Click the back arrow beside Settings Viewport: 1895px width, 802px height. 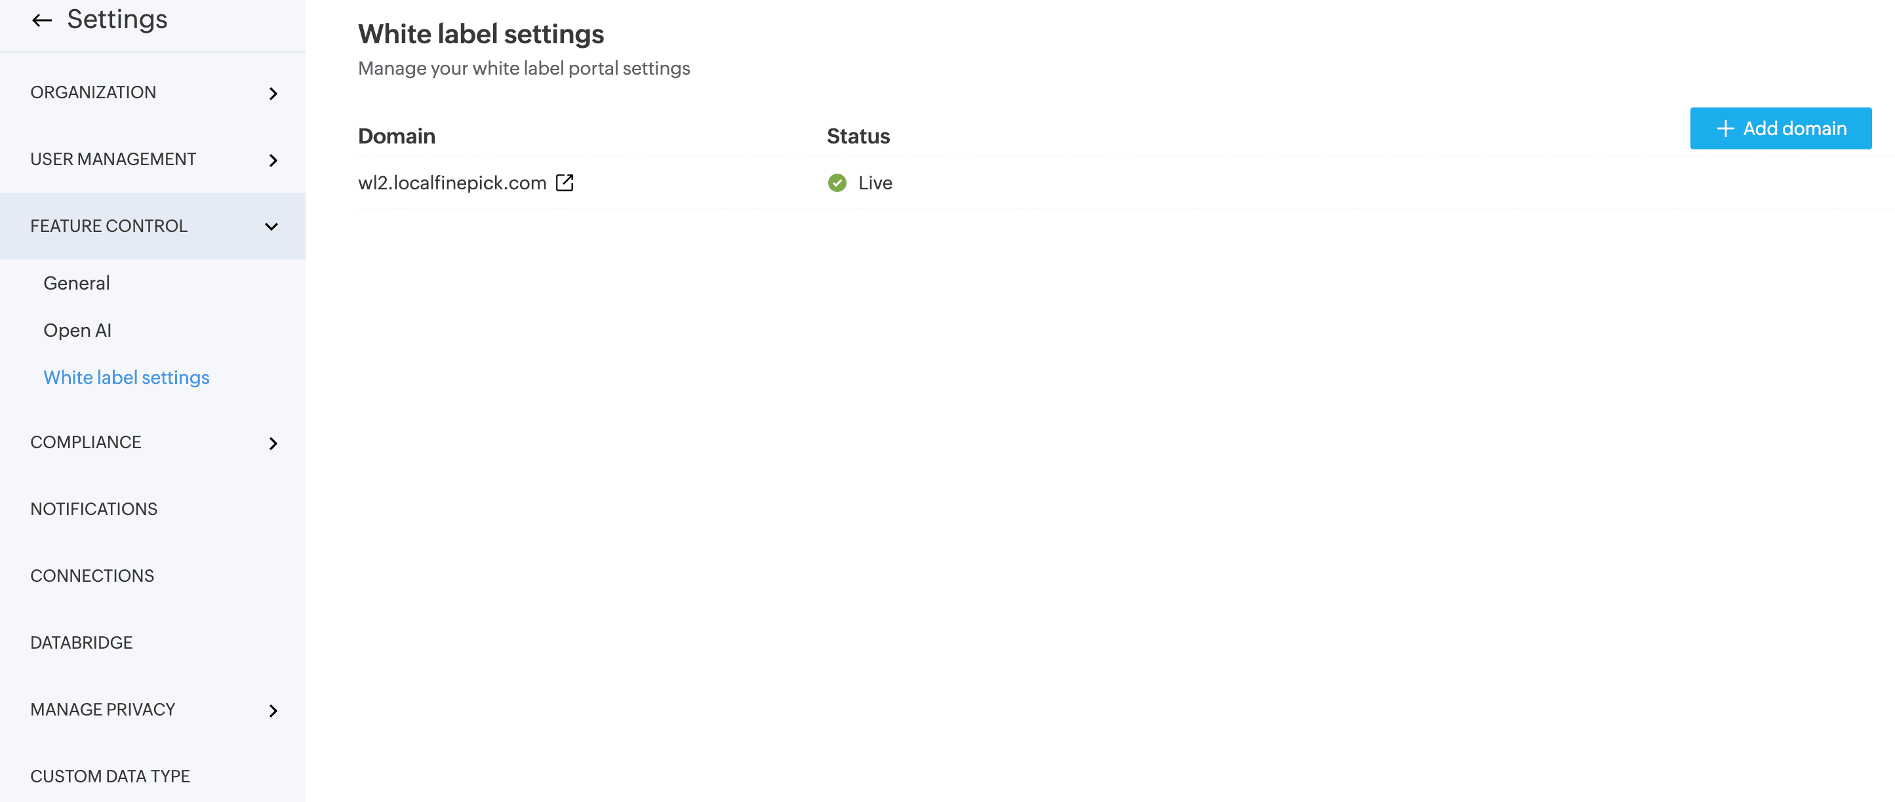point(42,20)
